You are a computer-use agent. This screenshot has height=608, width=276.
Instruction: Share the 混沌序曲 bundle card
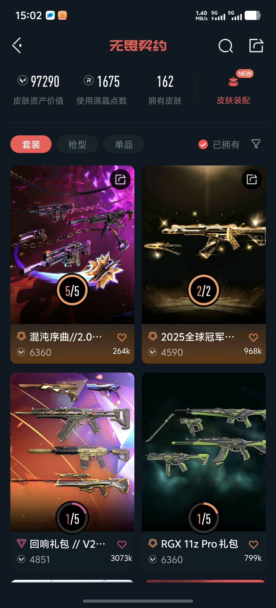click(120, 179)
